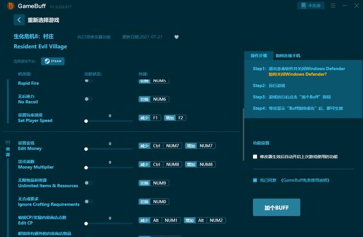Click the add BUFF button
The image size is (363, 237).
coord(276,207)
